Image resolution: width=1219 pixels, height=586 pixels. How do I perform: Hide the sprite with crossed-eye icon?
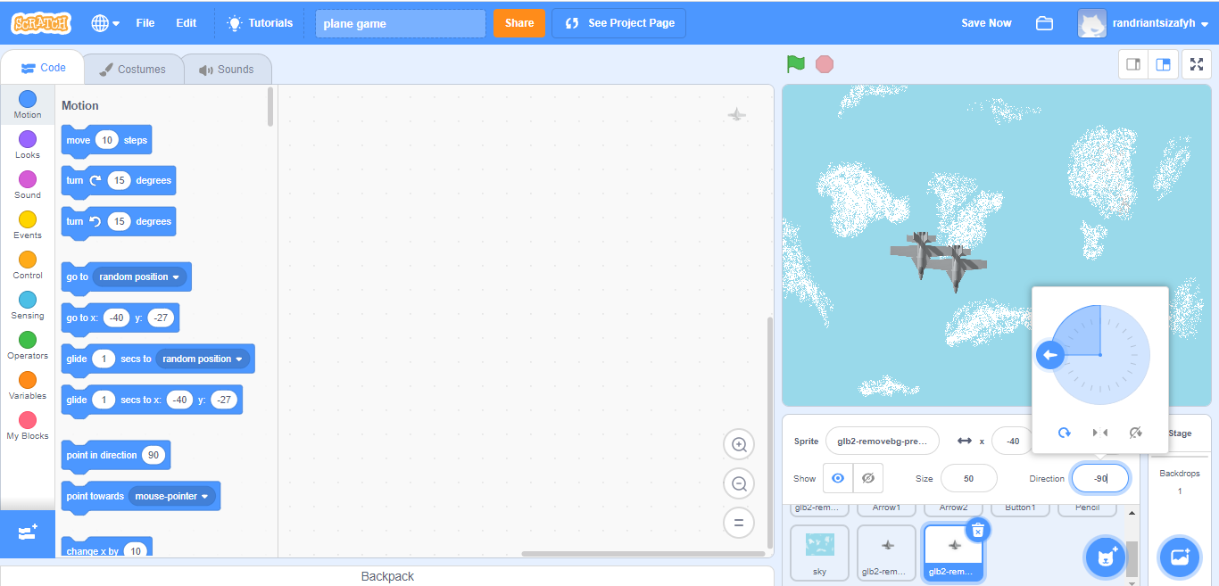868,478
